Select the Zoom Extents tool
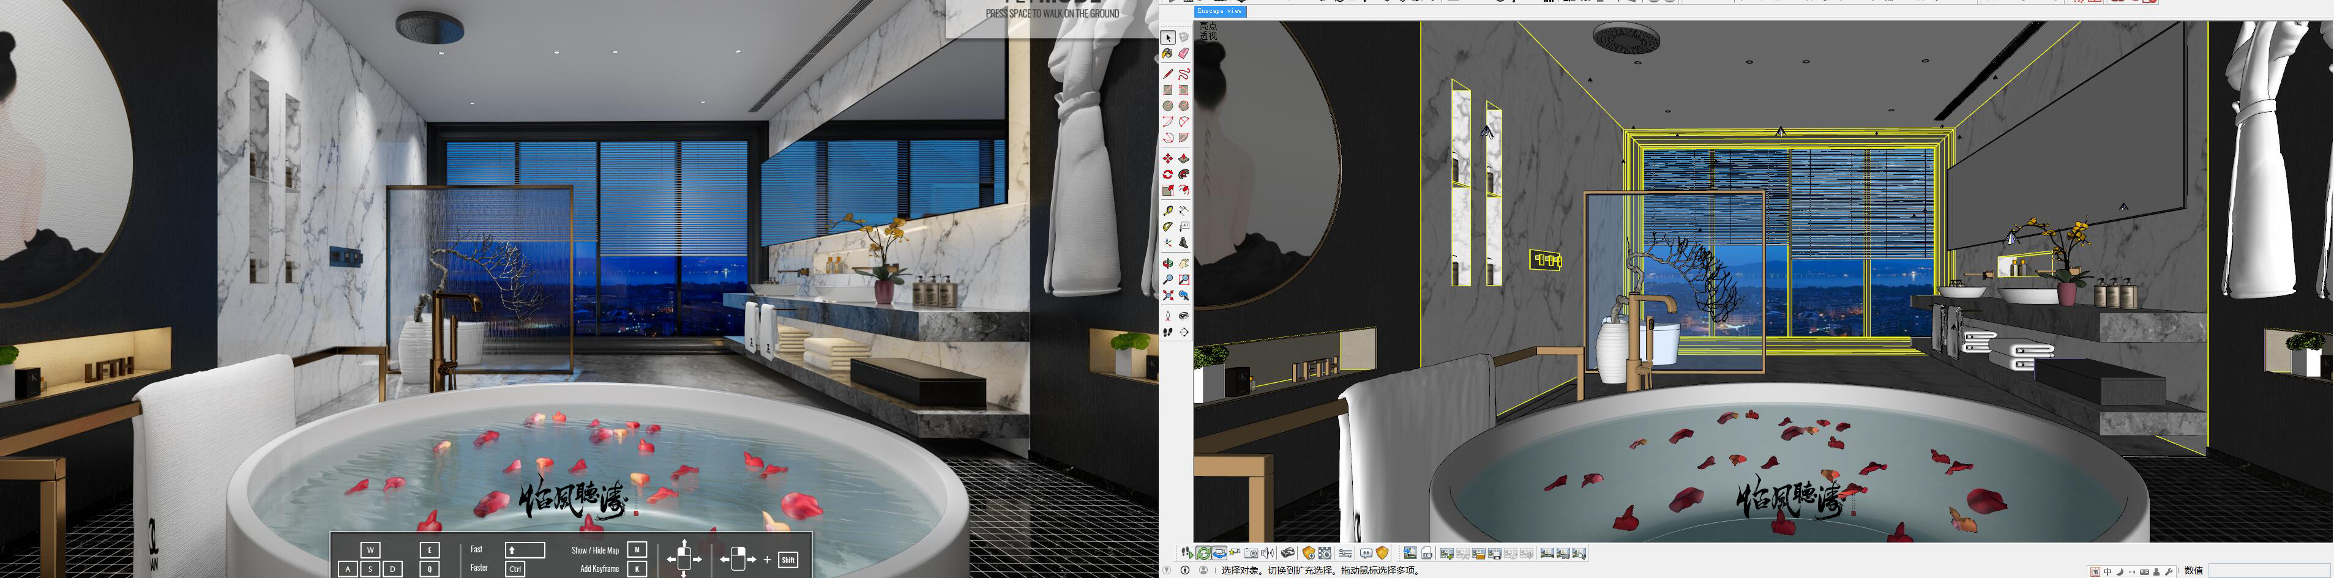This screenshot has height=578, width=2334. 1168,295
